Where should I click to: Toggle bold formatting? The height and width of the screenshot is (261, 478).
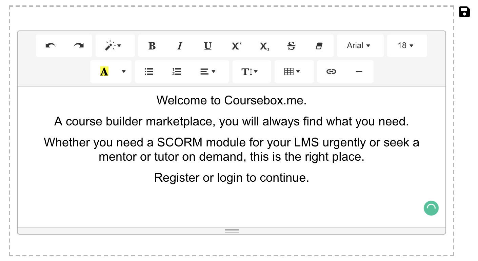tap(152, 46)
